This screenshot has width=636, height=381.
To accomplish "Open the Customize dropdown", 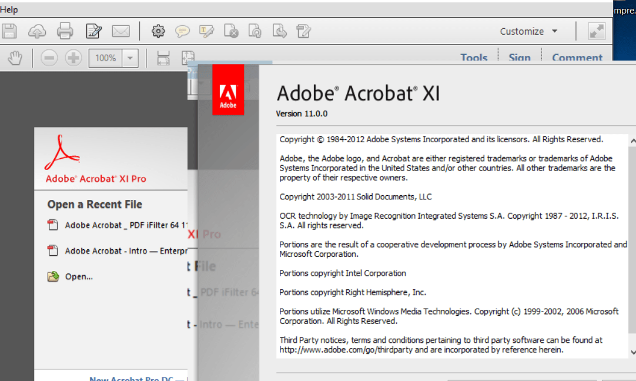I will point(528,31).
